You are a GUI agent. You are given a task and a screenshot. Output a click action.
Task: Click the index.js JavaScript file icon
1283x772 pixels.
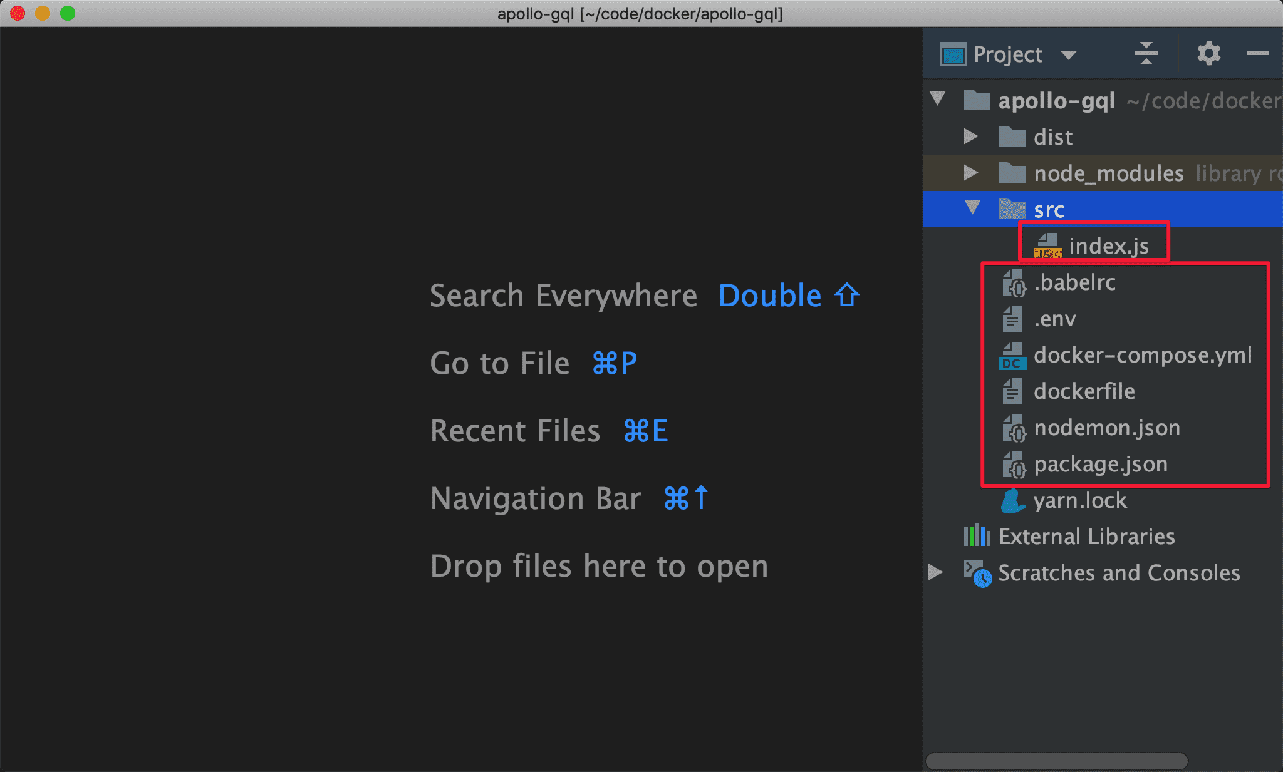click(1048, 245)
